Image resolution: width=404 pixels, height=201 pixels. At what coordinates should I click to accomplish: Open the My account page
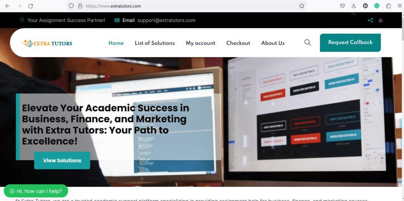coord(200,43)
